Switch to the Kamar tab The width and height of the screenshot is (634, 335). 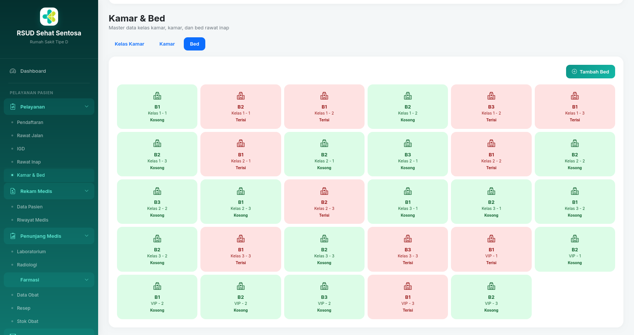(x=167, y=44)
